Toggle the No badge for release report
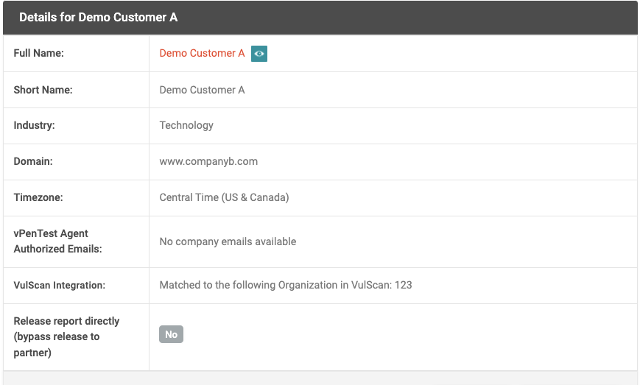Image resolution: width=640 pixels, height=385 pixels. (171, 334)
